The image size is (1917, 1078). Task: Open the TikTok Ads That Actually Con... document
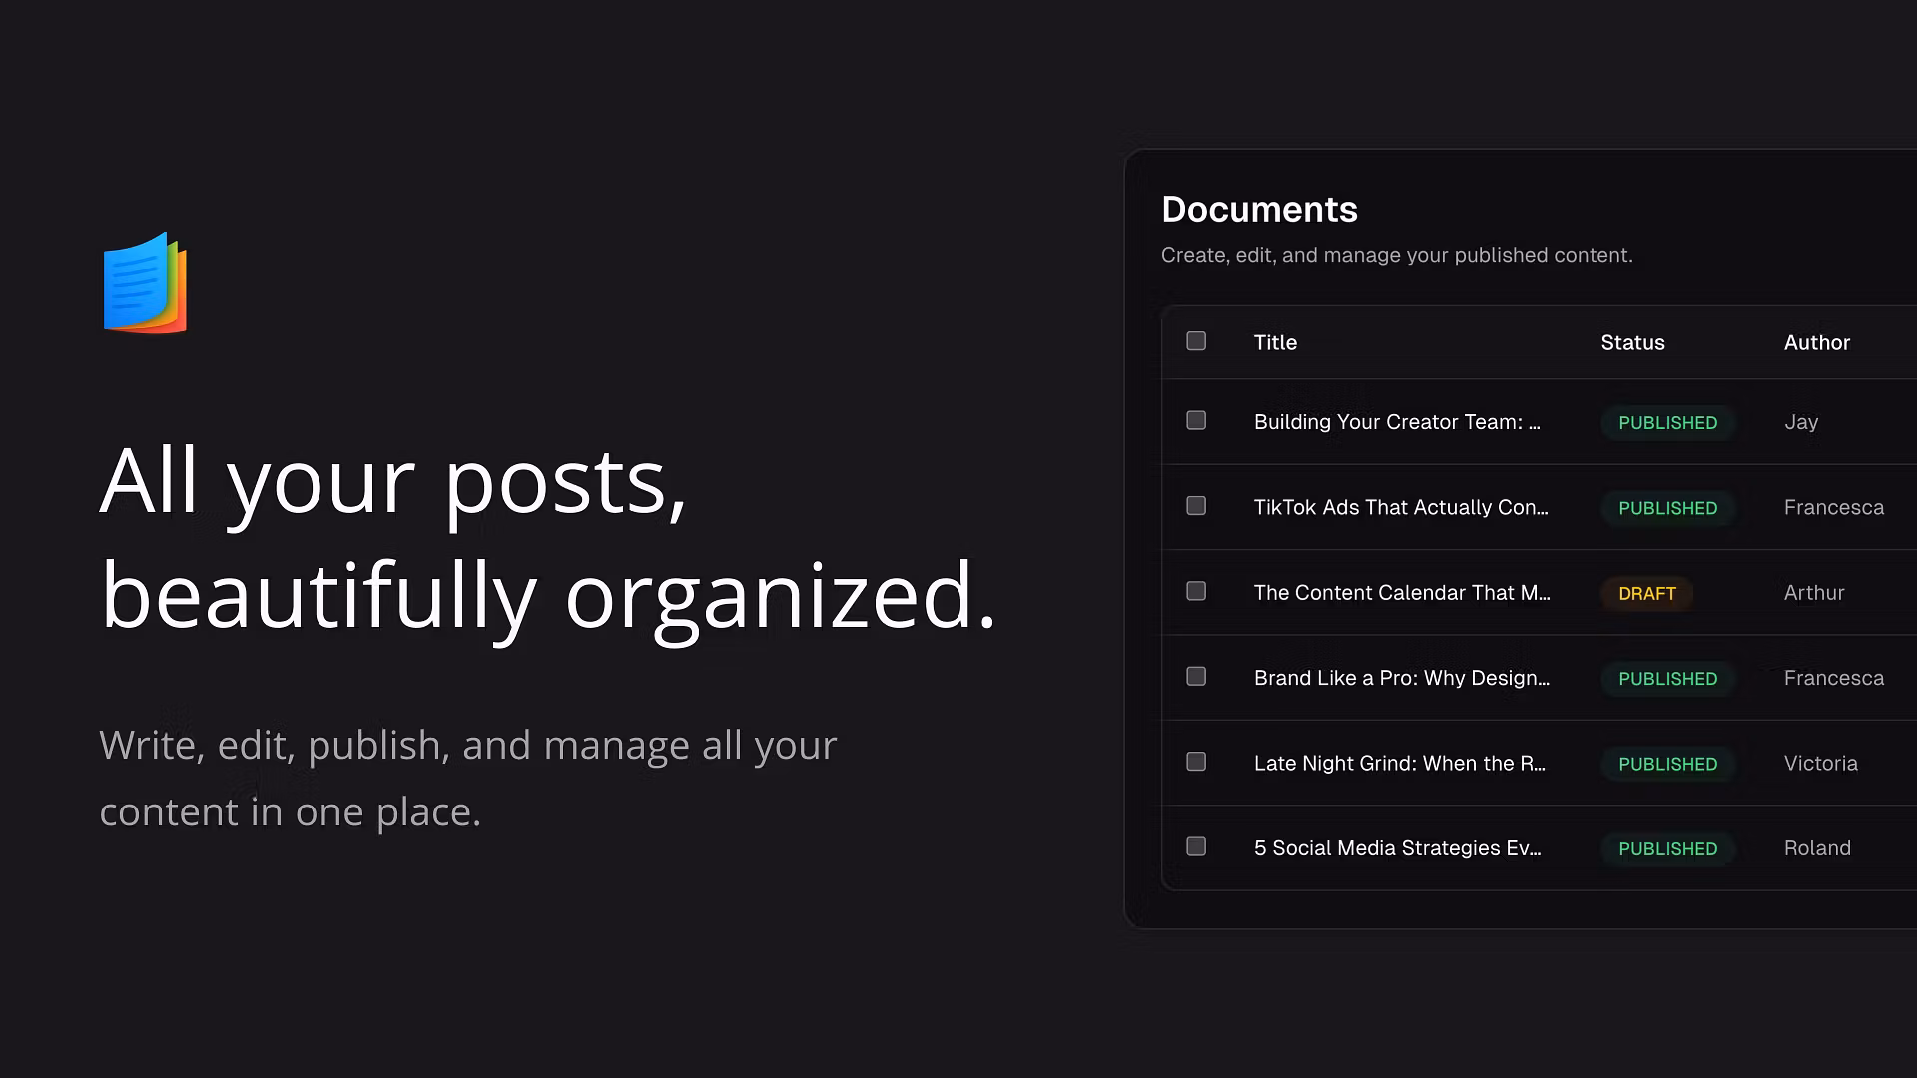[x=1400, y=507]
